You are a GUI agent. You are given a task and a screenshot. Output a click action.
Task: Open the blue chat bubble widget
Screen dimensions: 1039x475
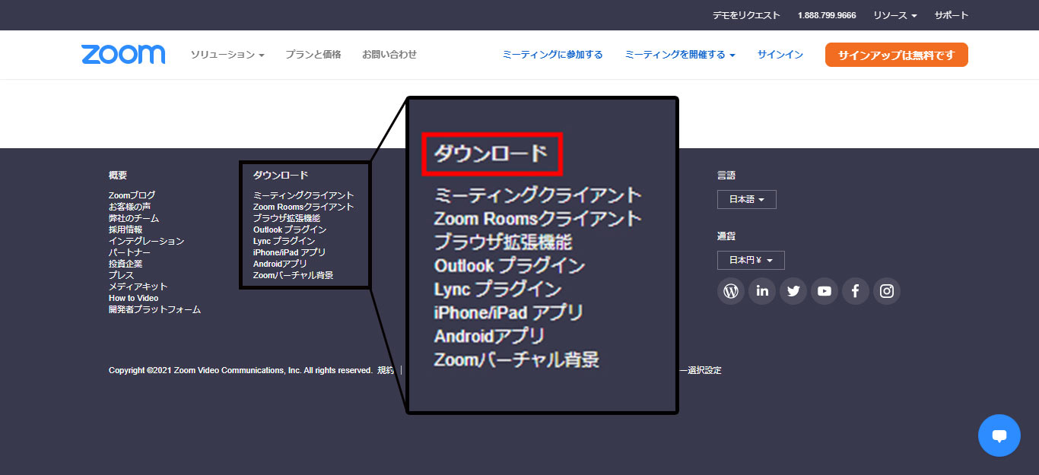(x=999, y=435)
